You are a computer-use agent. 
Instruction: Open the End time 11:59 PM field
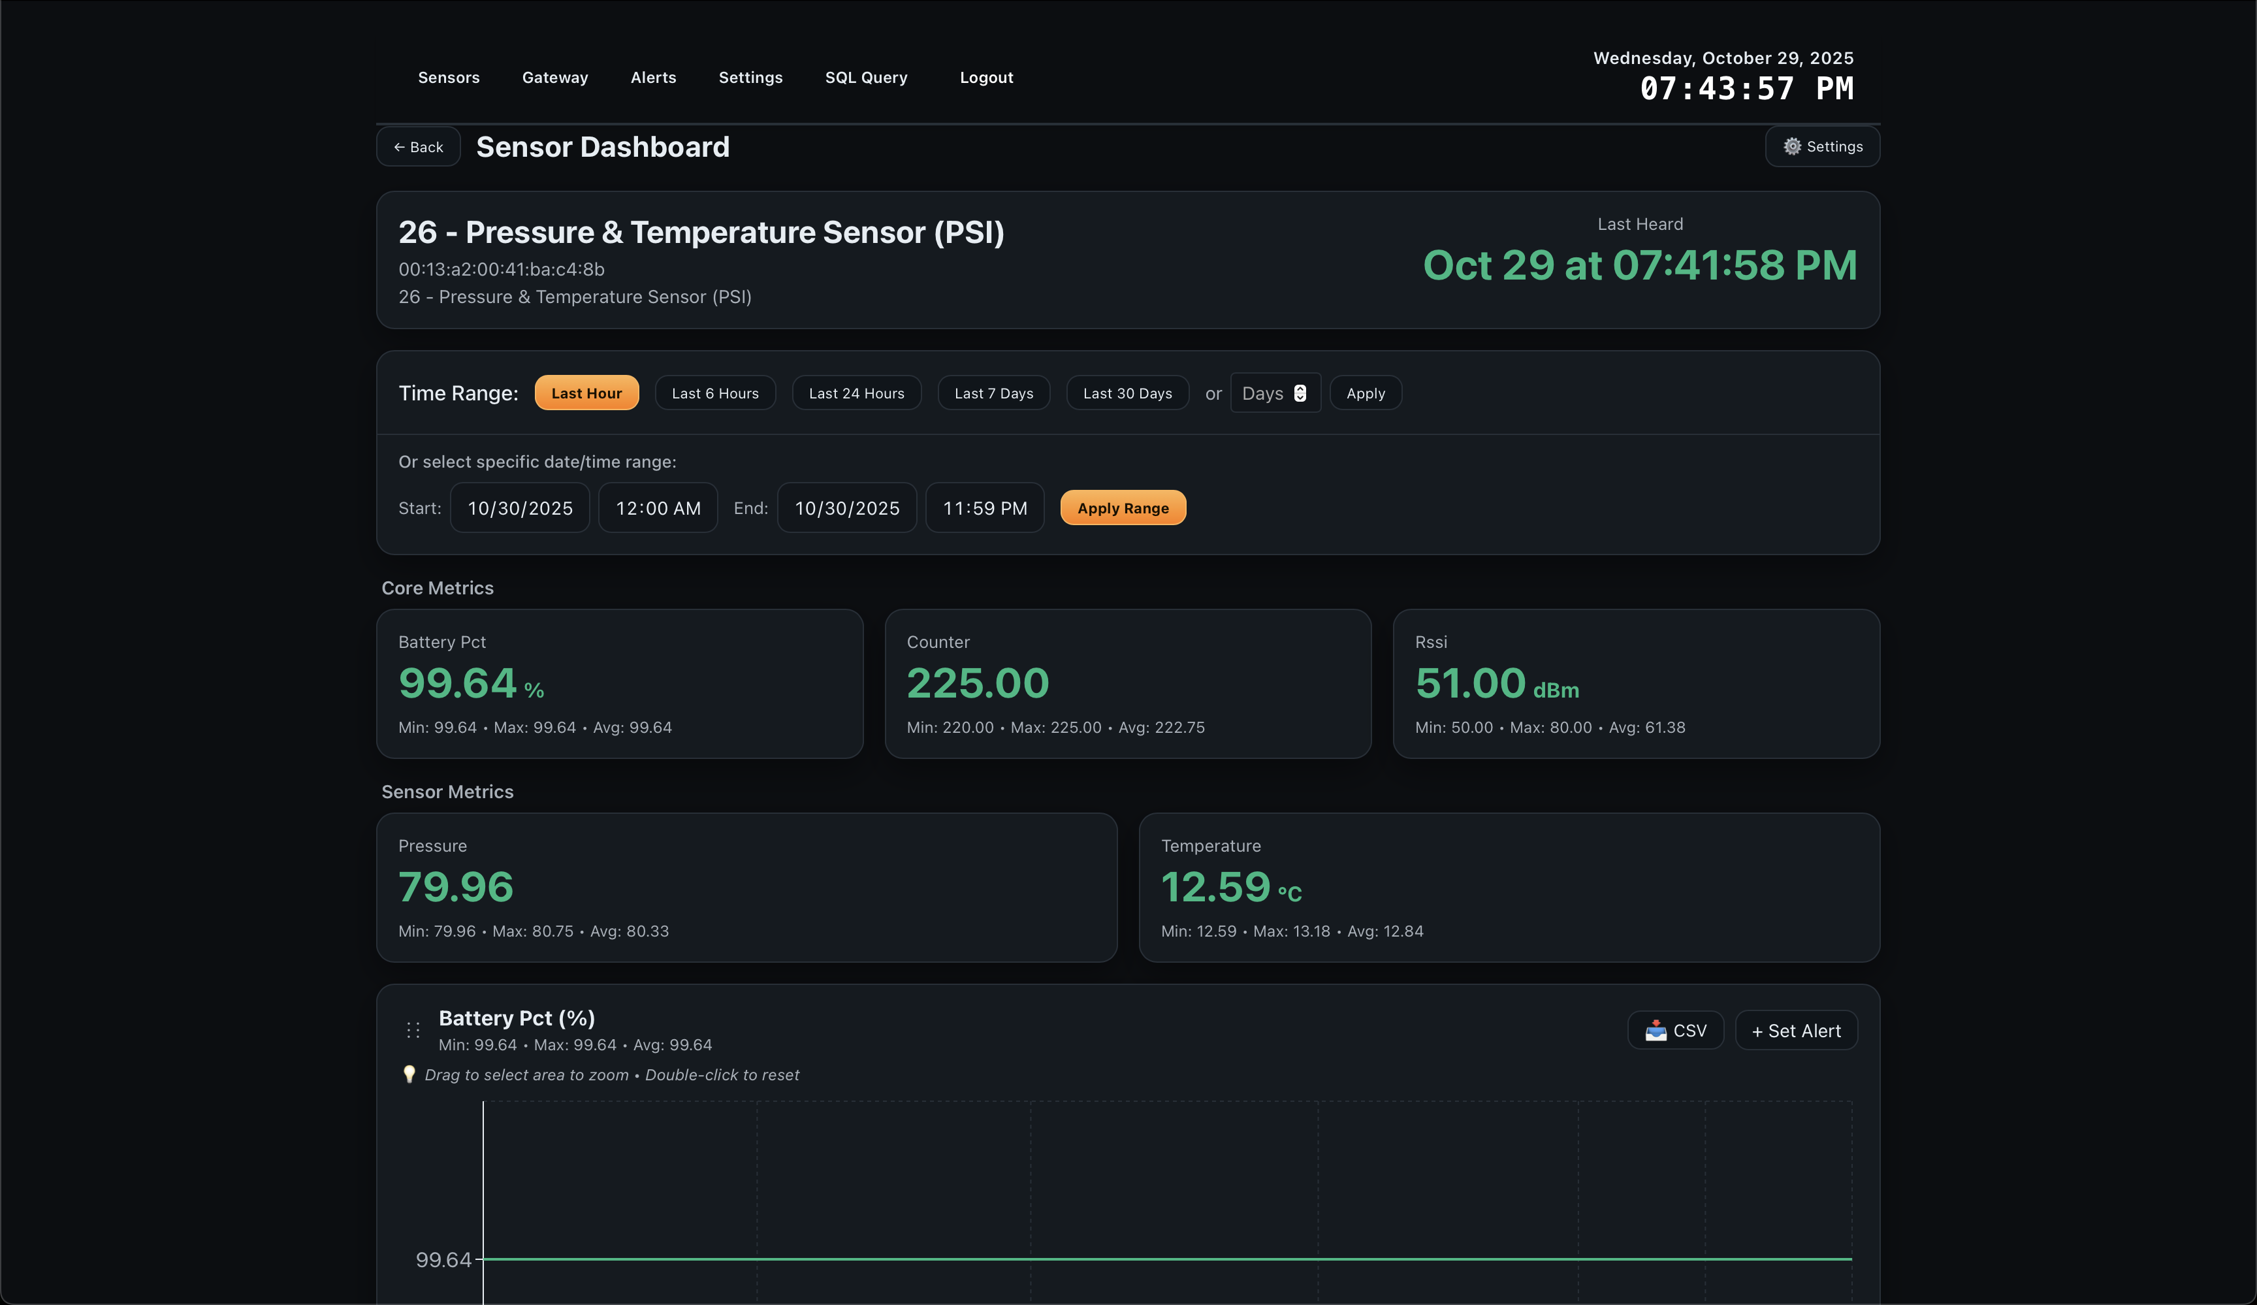(x=984, y=508)
